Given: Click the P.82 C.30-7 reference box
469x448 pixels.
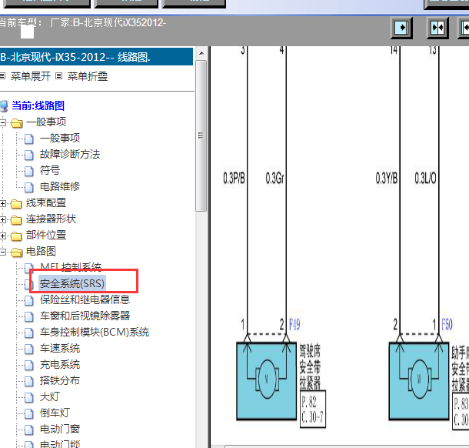Looking at the screenshot, I should click(313, 410).
